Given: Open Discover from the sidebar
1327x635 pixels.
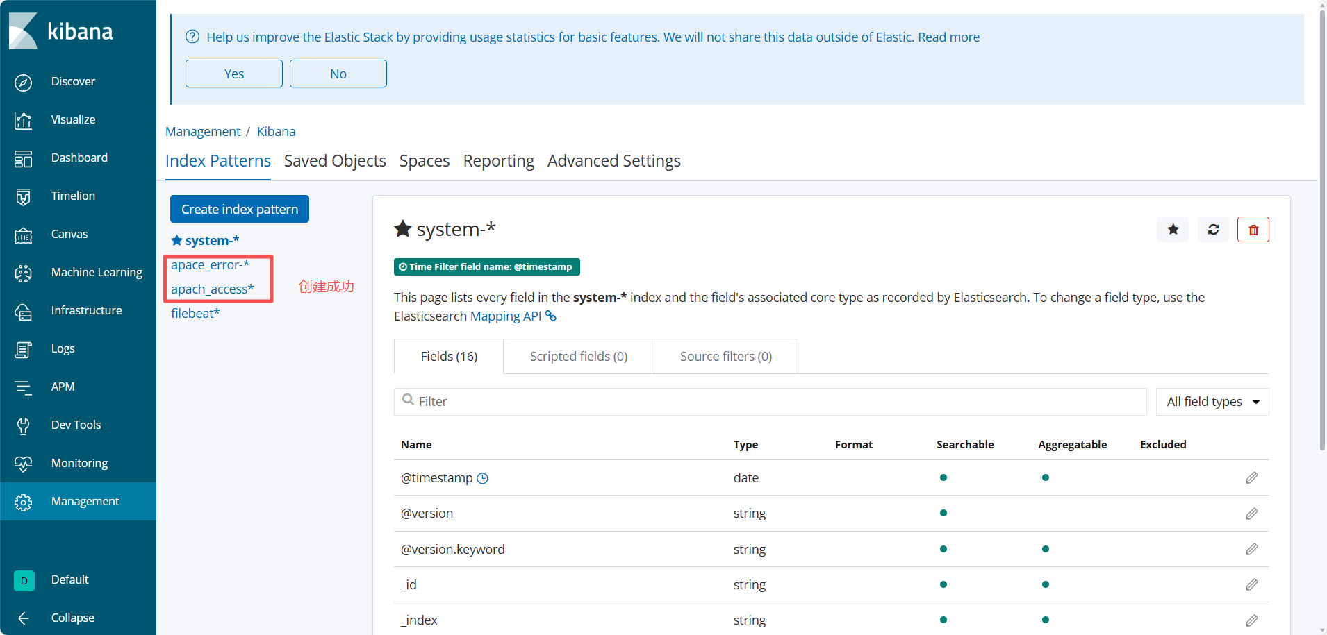Looking at the screenshot, I should click(x=72, y=82).
